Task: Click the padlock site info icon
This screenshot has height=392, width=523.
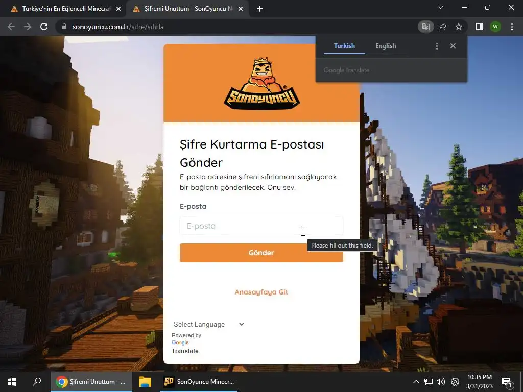Action: pos(64,27)
